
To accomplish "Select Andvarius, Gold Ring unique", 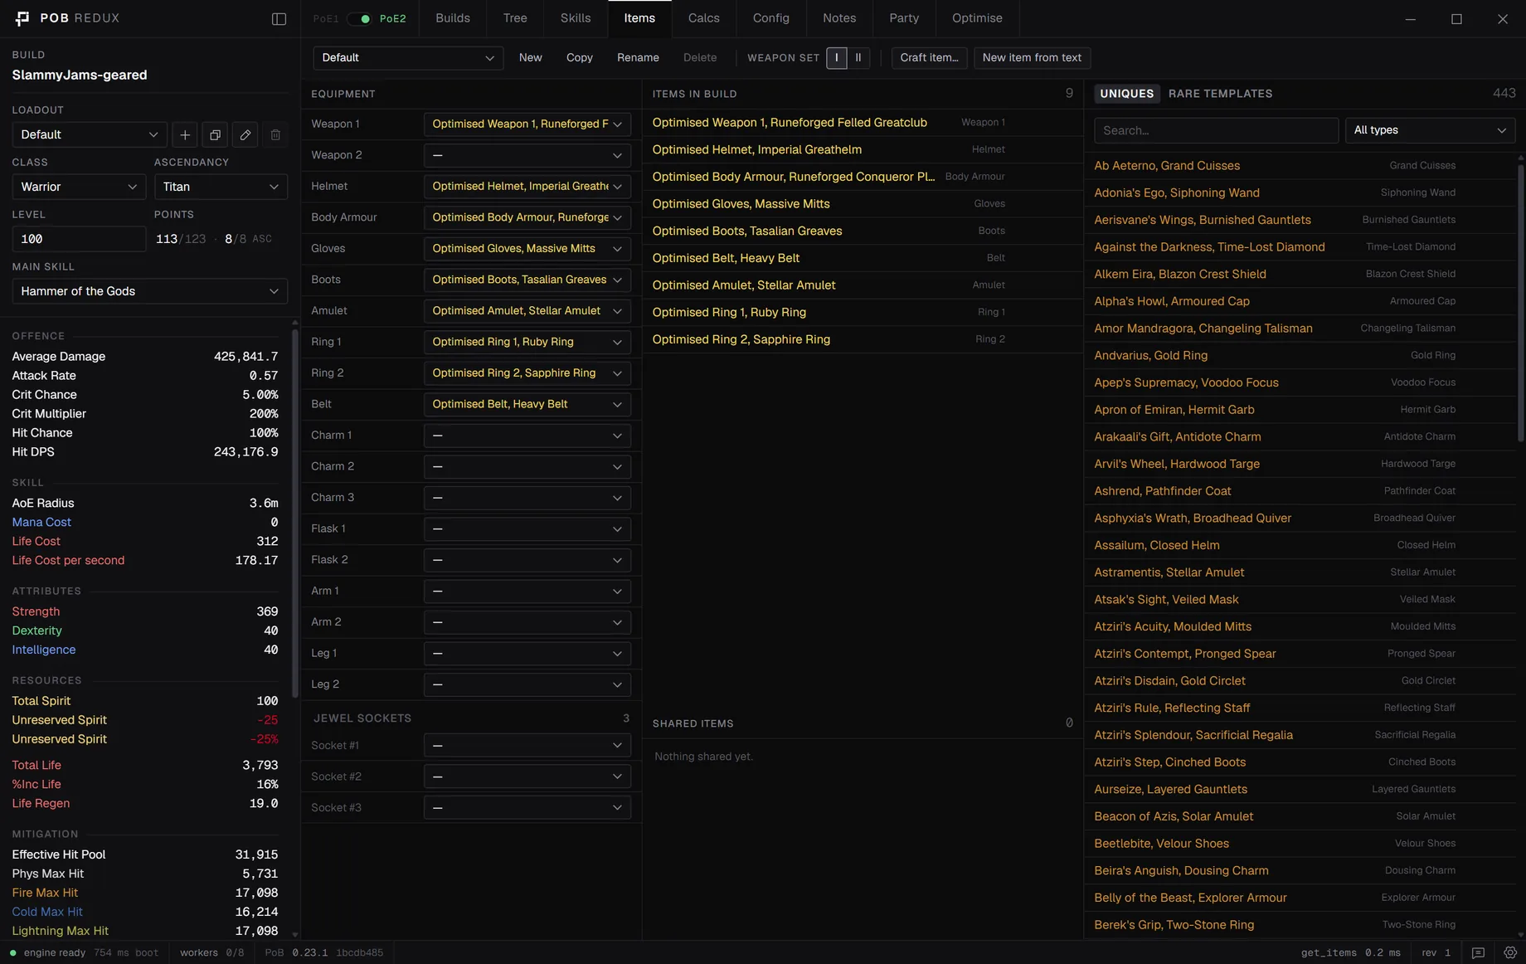I will 1300,355.
